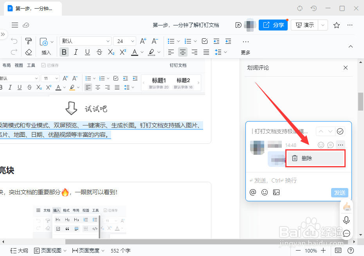Insert a bulleted list
This screenshot has height=256, width=364.
point(171,41)
